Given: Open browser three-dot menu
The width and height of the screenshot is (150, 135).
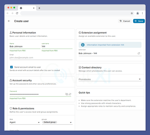Looking at the screenshot, I should click(142, 13).
